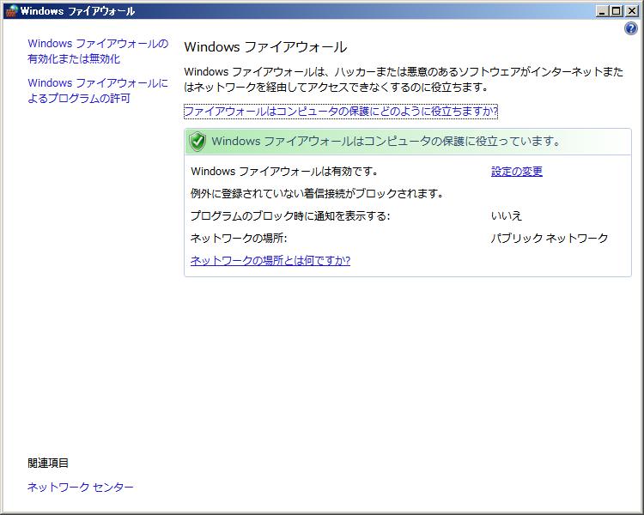Click the label 'ネットワークの場所:'
The width and height of the screenshot is (644, 515).
[239, 238]
